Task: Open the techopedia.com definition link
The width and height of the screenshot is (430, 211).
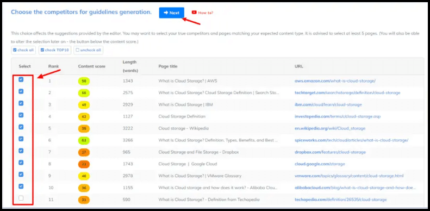Action: pos(341,200)
